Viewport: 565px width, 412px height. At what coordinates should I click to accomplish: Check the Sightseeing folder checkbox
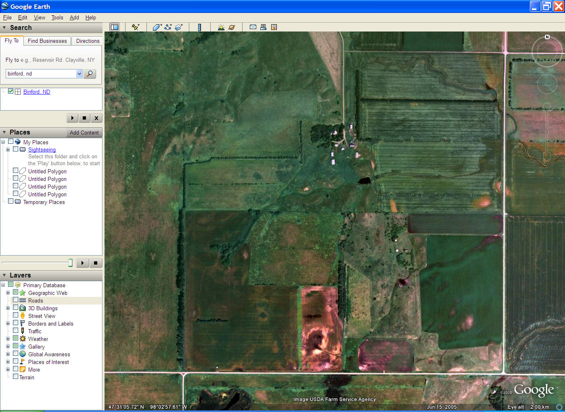(x=16, y=149)
